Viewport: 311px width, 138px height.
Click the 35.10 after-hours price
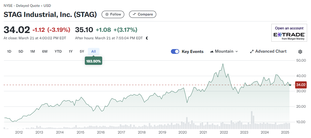point(84,30)
